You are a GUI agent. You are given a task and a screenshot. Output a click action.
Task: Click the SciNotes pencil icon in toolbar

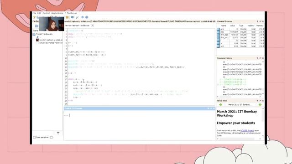(x=34, y=17)
